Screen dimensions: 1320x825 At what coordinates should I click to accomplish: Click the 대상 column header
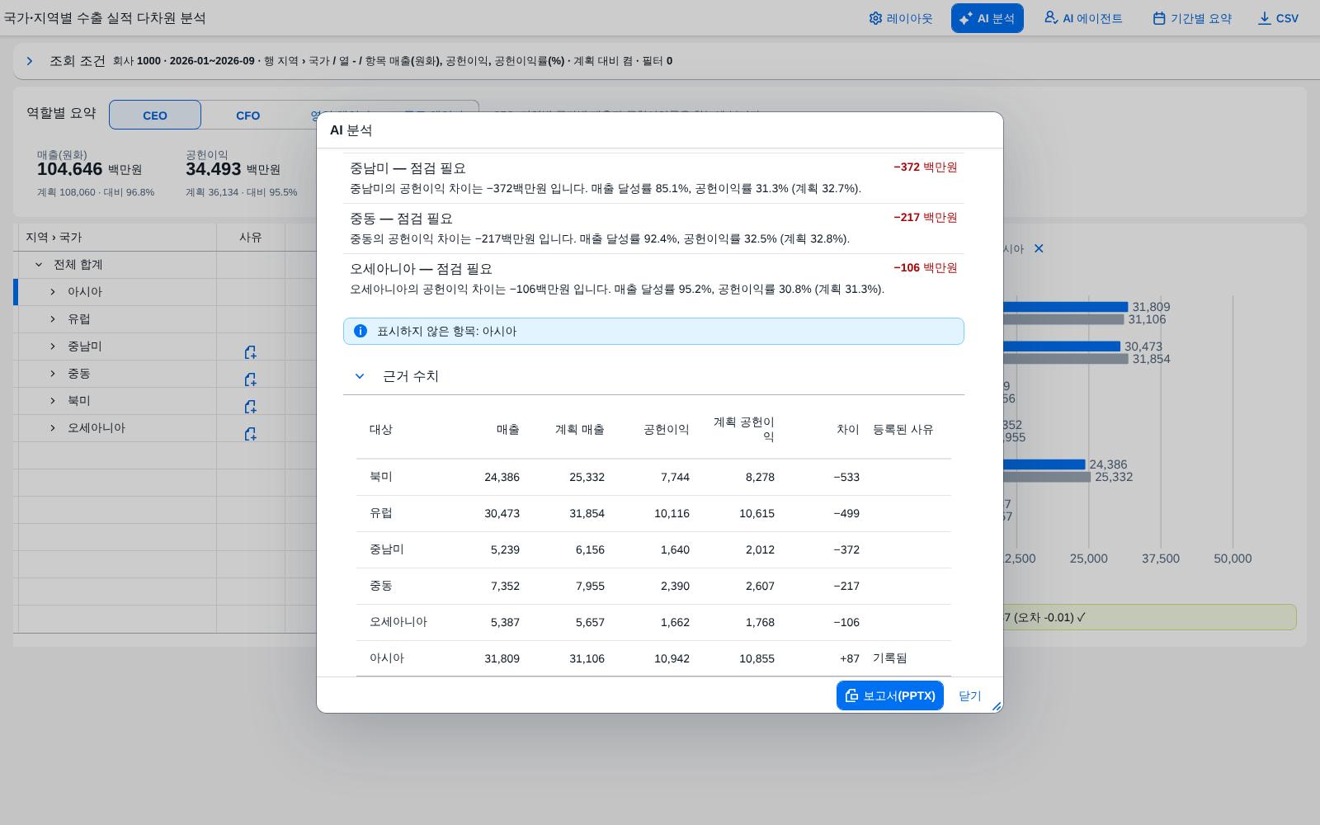pyautogui.click(x=381, y=430)
